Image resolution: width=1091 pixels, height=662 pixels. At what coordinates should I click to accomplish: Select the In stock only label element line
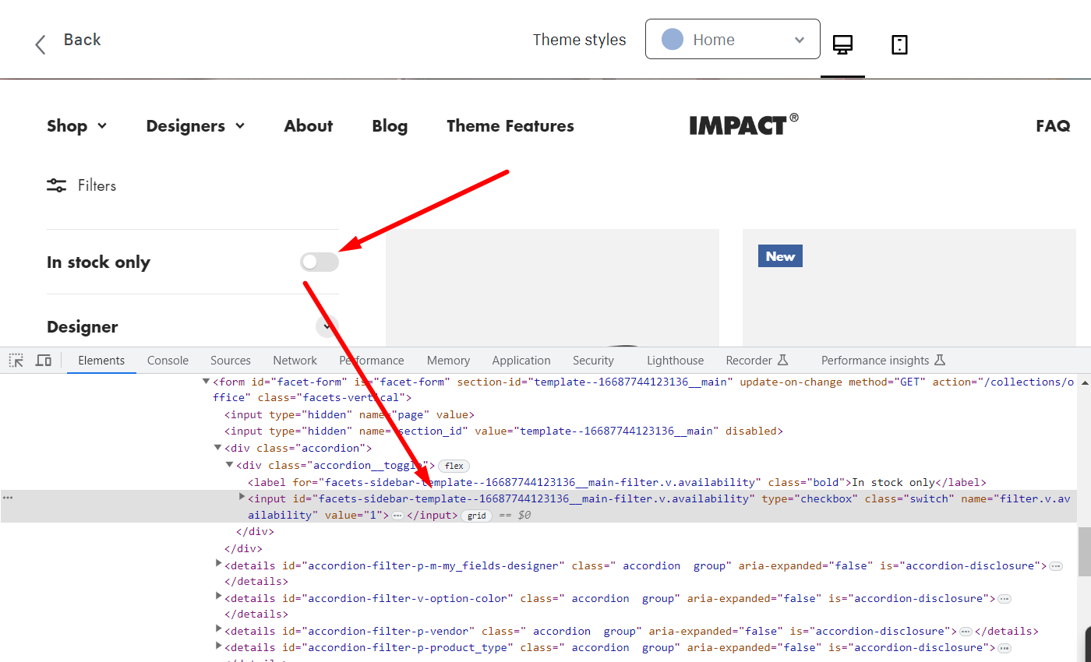pyautogui.click(x=617, y=483)
